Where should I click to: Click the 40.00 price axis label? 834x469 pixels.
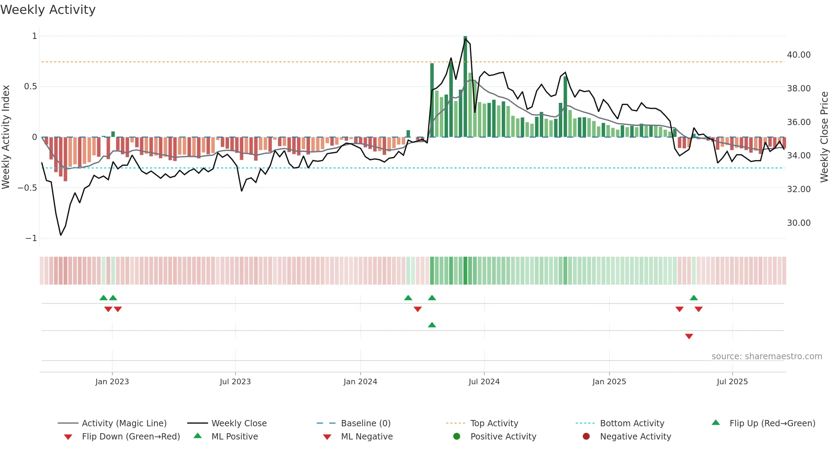[799, 55]
